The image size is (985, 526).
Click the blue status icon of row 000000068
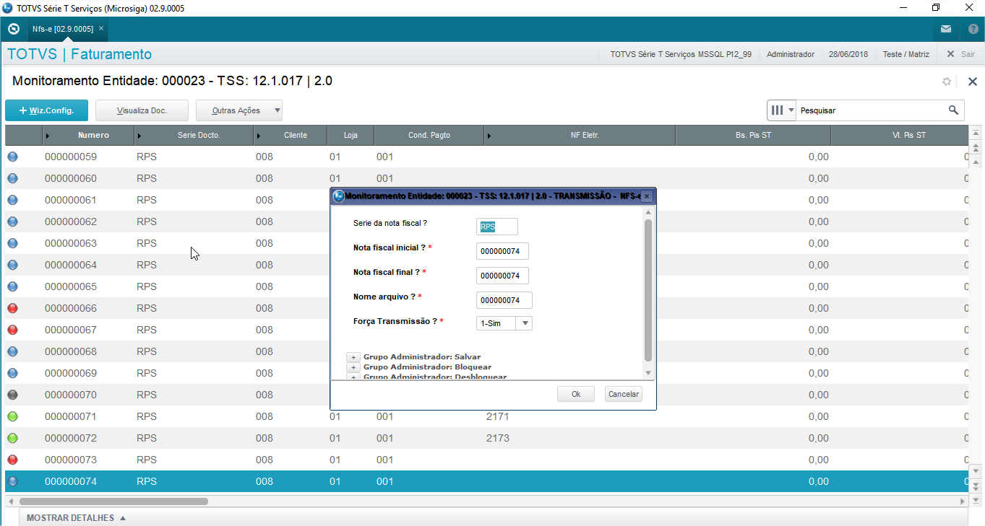[x=12, y=351]
